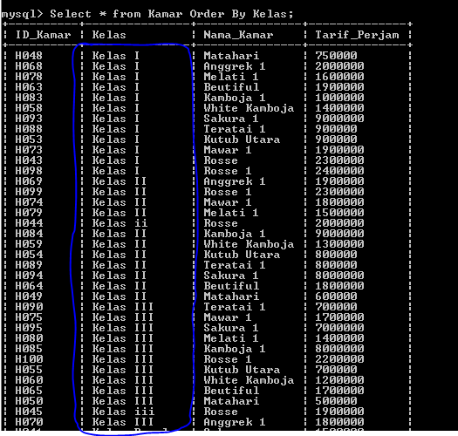Select the H098 ID cell
The height and width of the screenshot is (436, 458).
[x=29, y=171]
